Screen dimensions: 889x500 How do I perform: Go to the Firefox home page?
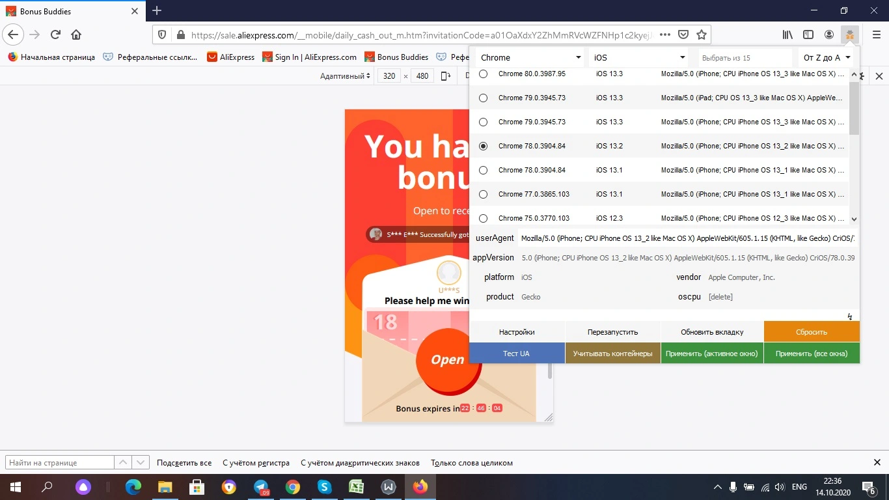76,35
